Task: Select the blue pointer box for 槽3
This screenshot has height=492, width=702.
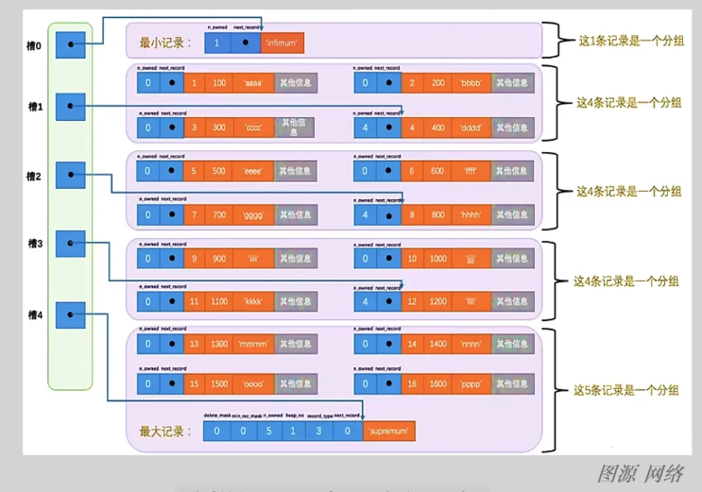Action: click(x=71, y=244)
